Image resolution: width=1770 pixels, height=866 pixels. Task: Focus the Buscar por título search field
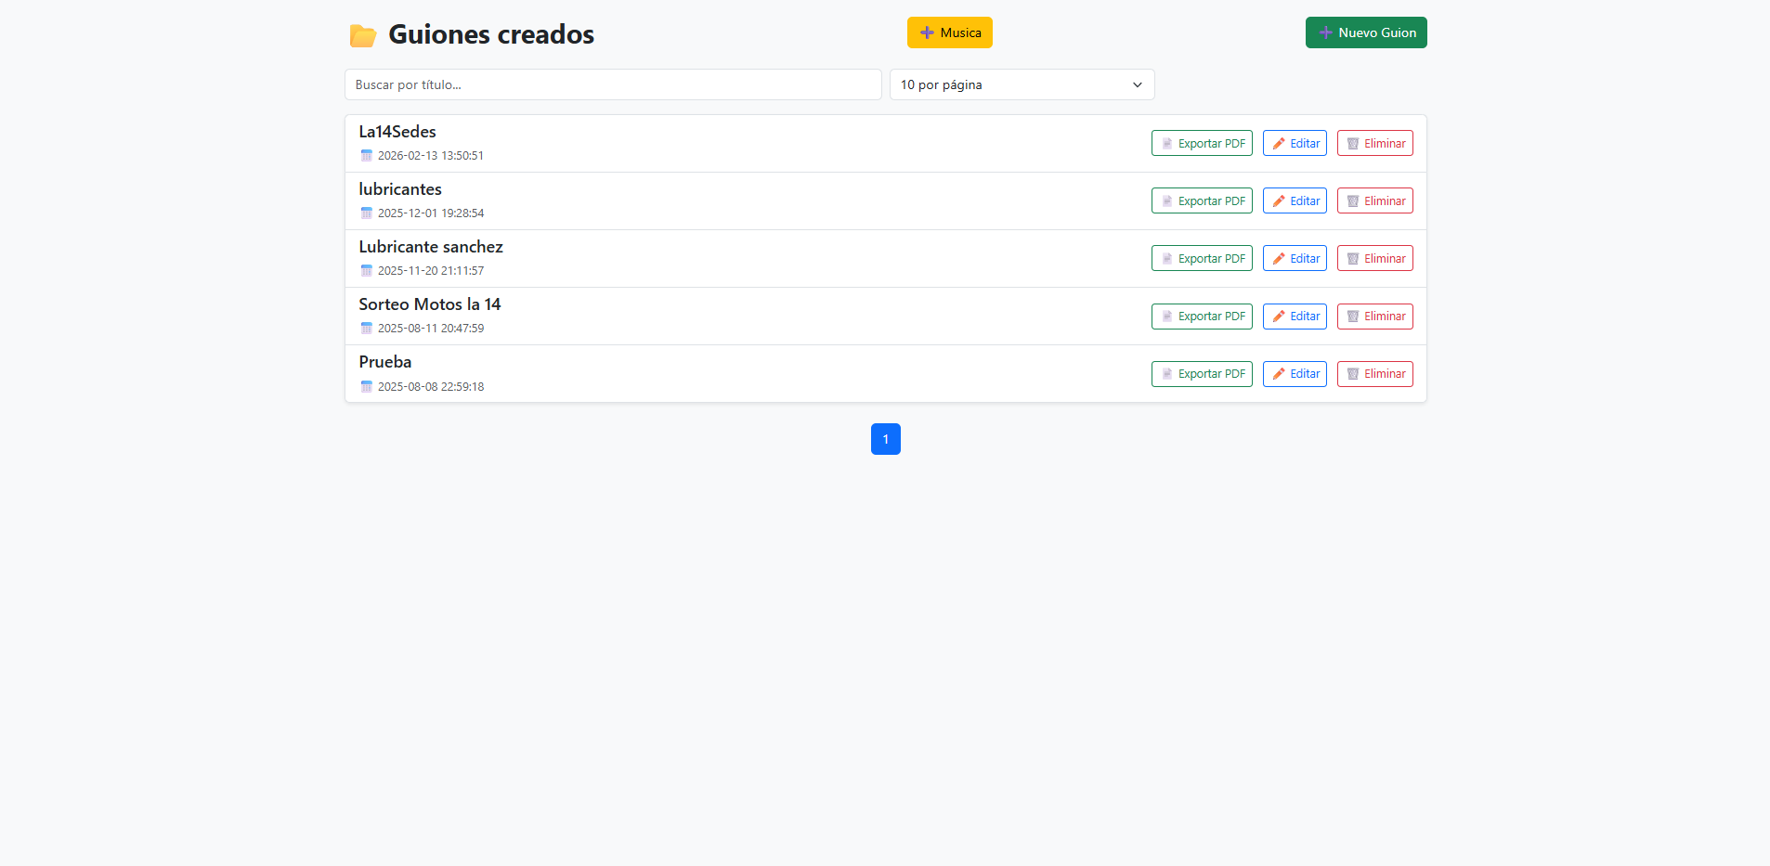[x=613, y=84]
